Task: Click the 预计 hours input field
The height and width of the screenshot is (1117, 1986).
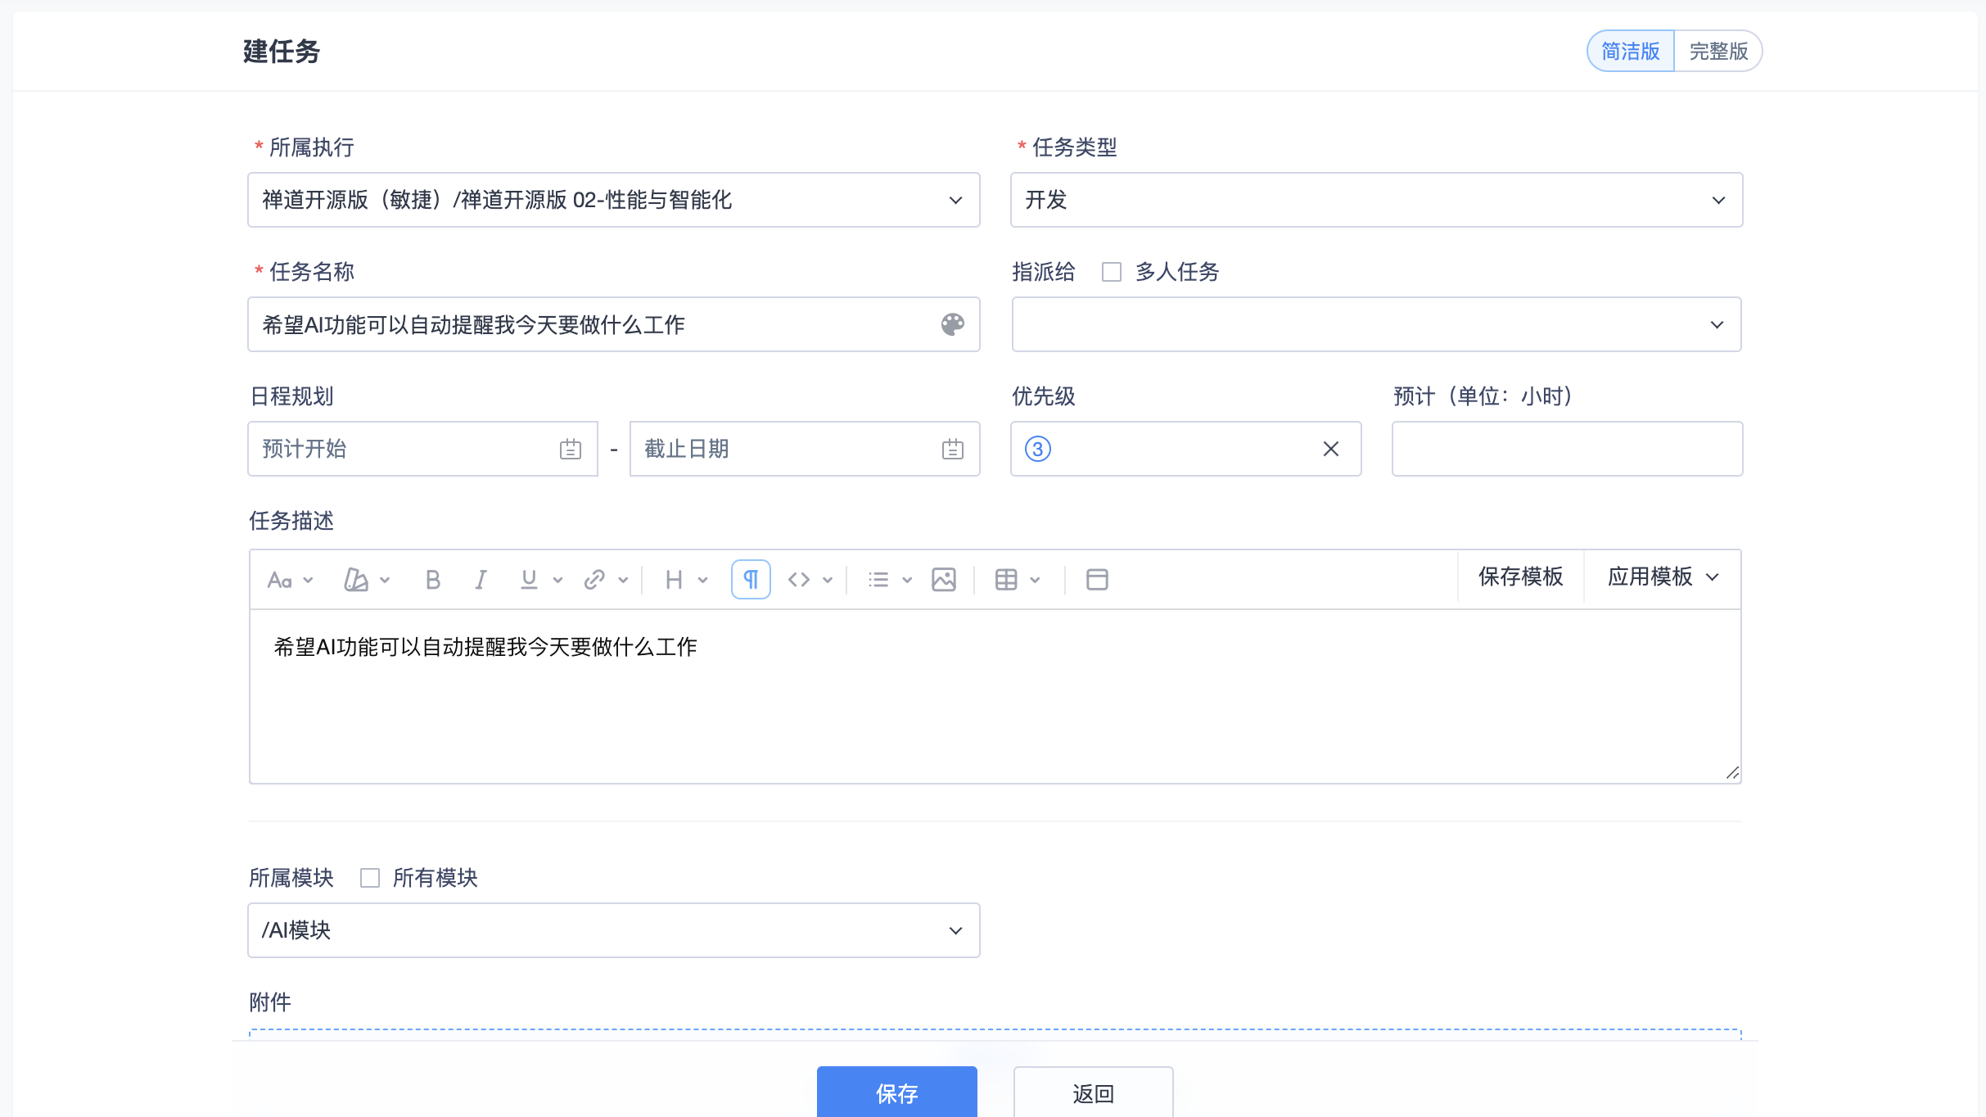Action: coord(1567,449)
